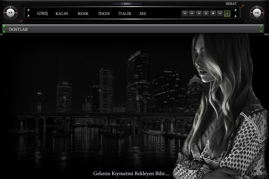This screenshot has width=269, height=179.
Task: Toggle sound with the SES option
Action: [143, 14]
